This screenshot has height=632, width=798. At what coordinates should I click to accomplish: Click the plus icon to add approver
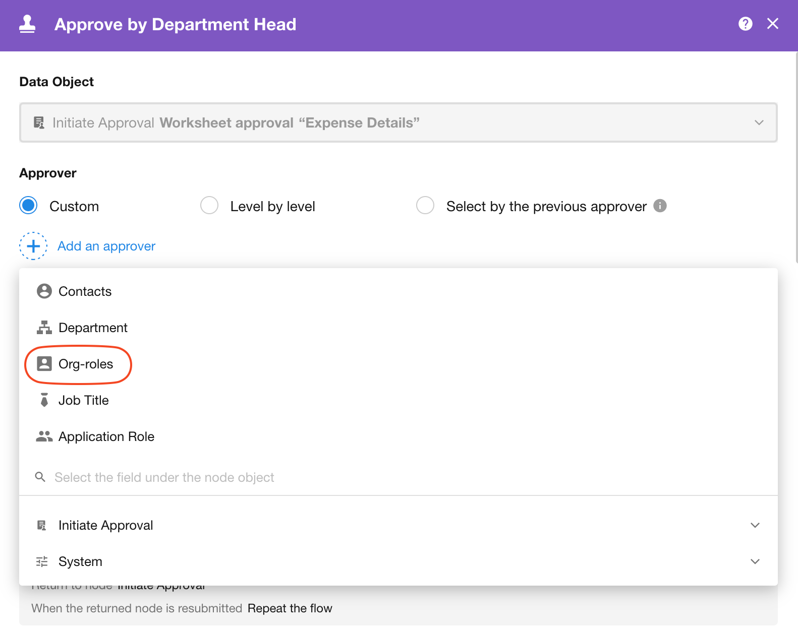pos(33,246)
